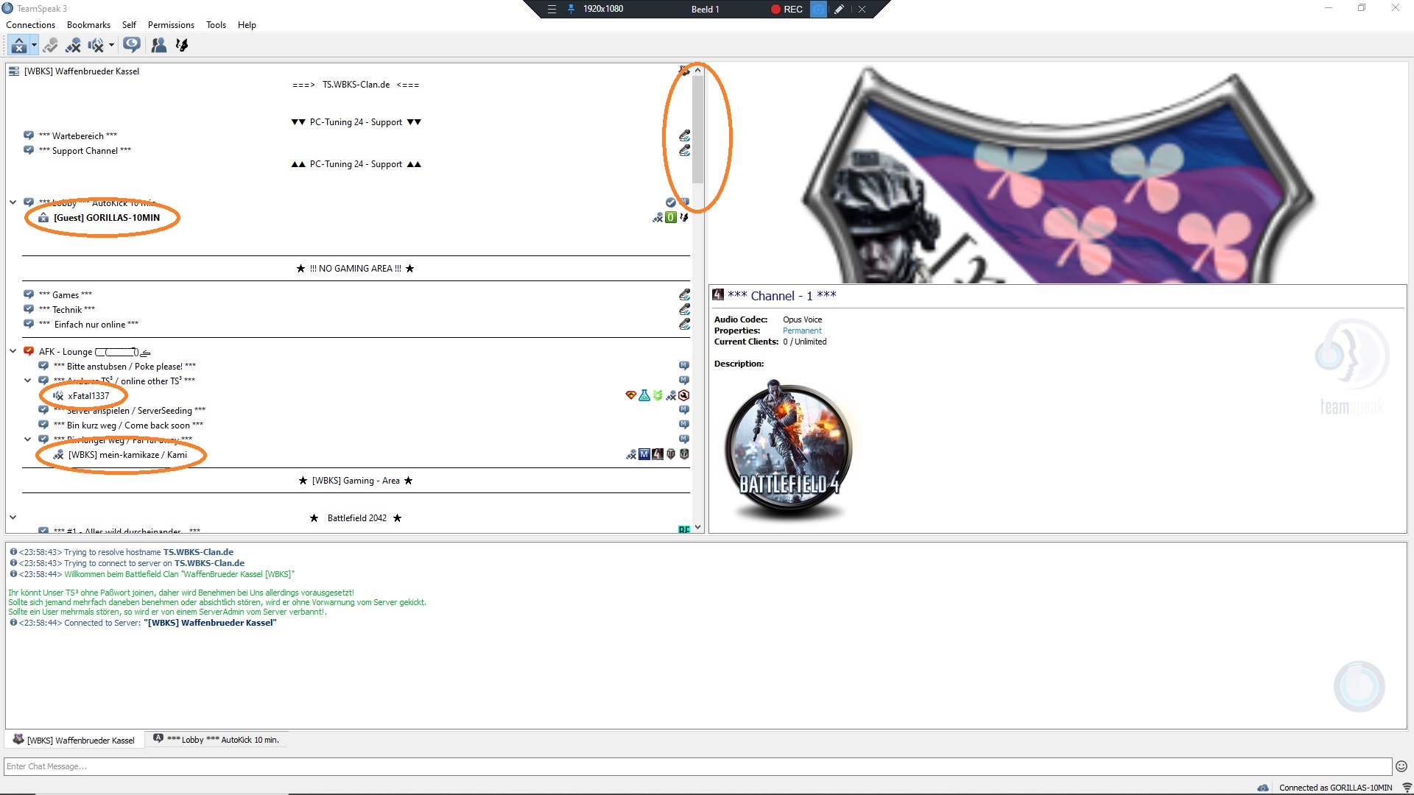Toggle Mute Microphone in toolbar
This screenshot has width=1414, height=795.
click(x=73, y=46)
